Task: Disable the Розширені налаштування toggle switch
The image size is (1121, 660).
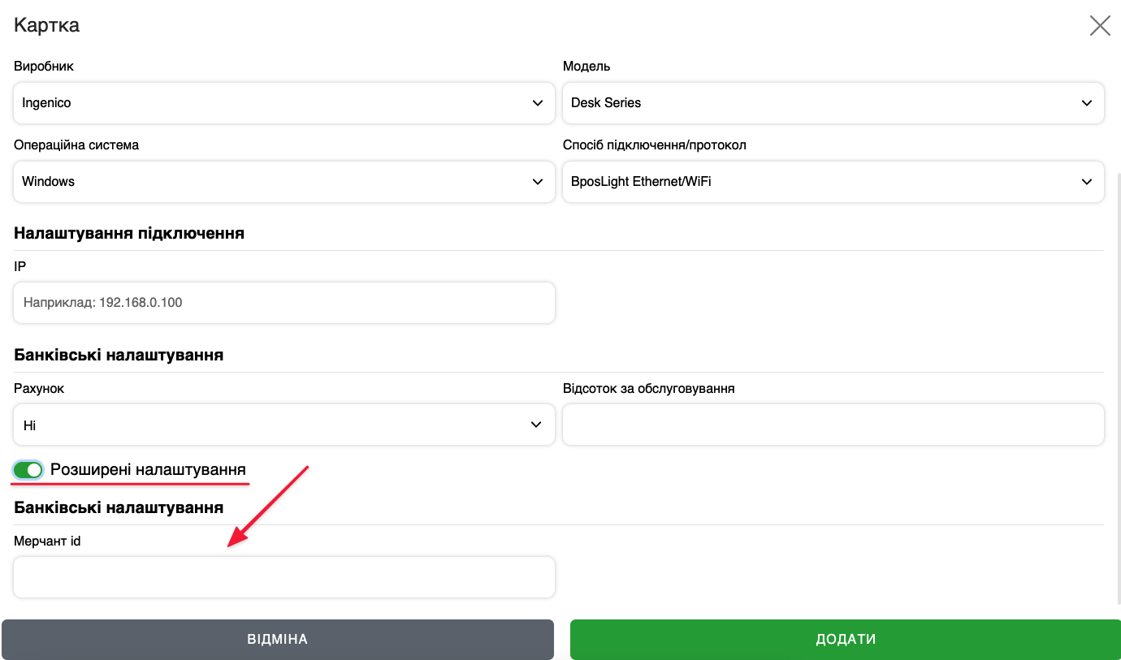Action: 28,470
